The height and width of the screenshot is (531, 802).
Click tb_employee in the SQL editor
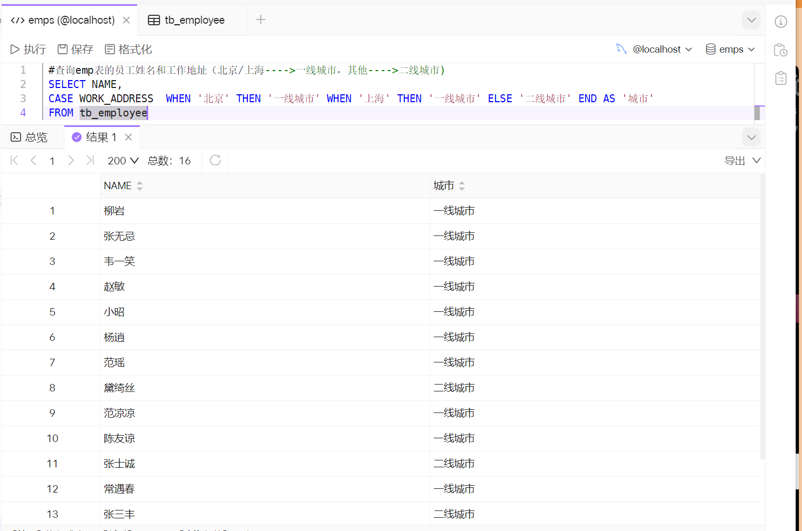[113, 113]
